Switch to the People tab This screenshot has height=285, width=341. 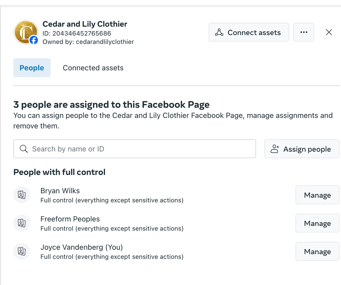32,68
